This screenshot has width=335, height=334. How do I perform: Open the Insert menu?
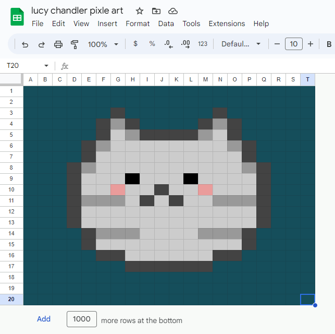(x=107, y=23)
